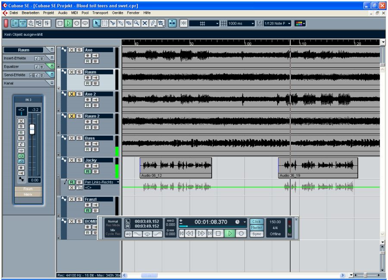The image size is (388, 280).
Task: Click the Raum track name in inspector
Action: coord(24,50)
